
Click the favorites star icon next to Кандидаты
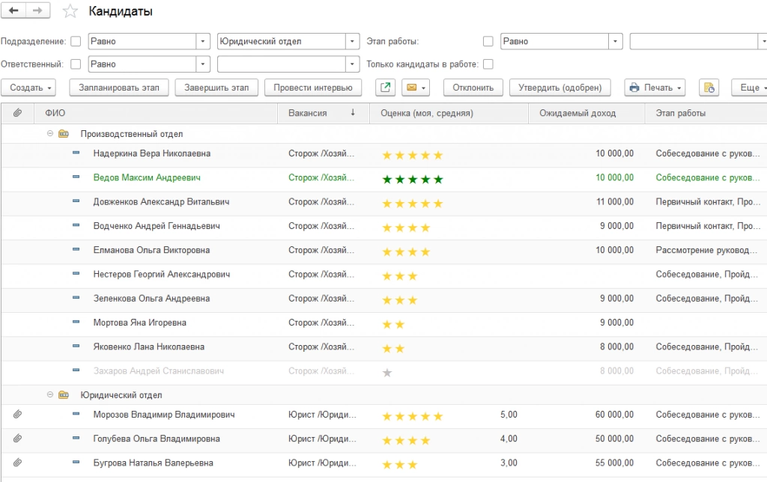click(x=70, y=11)
